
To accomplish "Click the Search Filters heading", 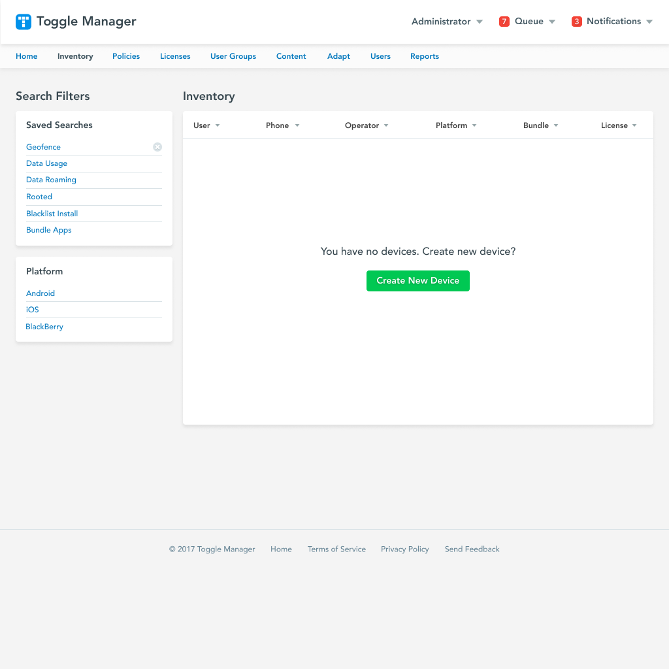I will (53, 97).
